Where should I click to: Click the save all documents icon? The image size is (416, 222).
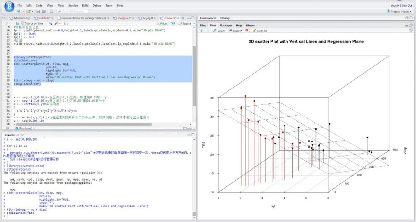pos(44,11)
